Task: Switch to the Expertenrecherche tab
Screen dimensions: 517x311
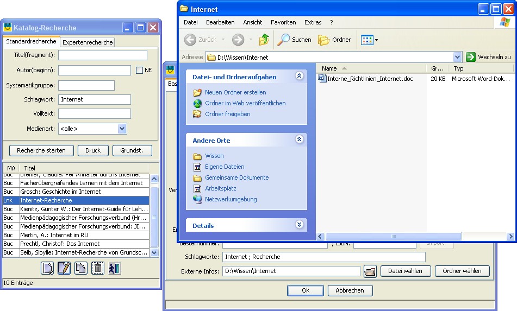Action: (88, 42)
